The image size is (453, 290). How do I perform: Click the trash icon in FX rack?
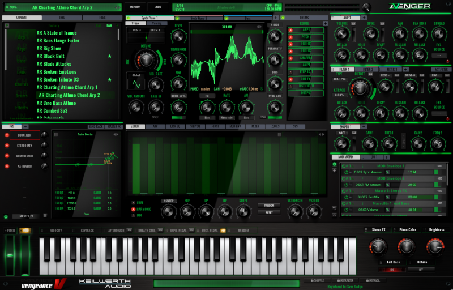tap(45, 215)
